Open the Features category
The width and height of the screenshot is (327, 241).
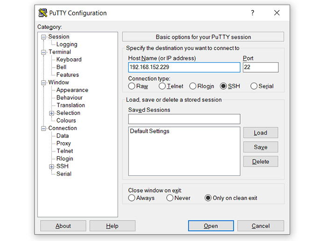(x=68, y=75)
